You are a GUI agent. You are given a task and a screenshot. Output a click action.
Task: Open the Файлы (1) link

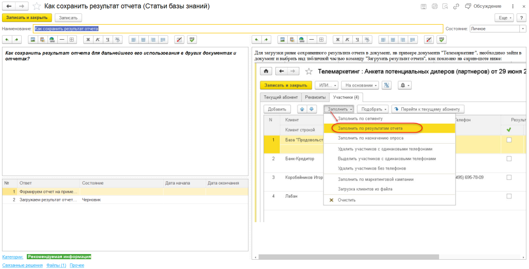(x=56, y=265)
